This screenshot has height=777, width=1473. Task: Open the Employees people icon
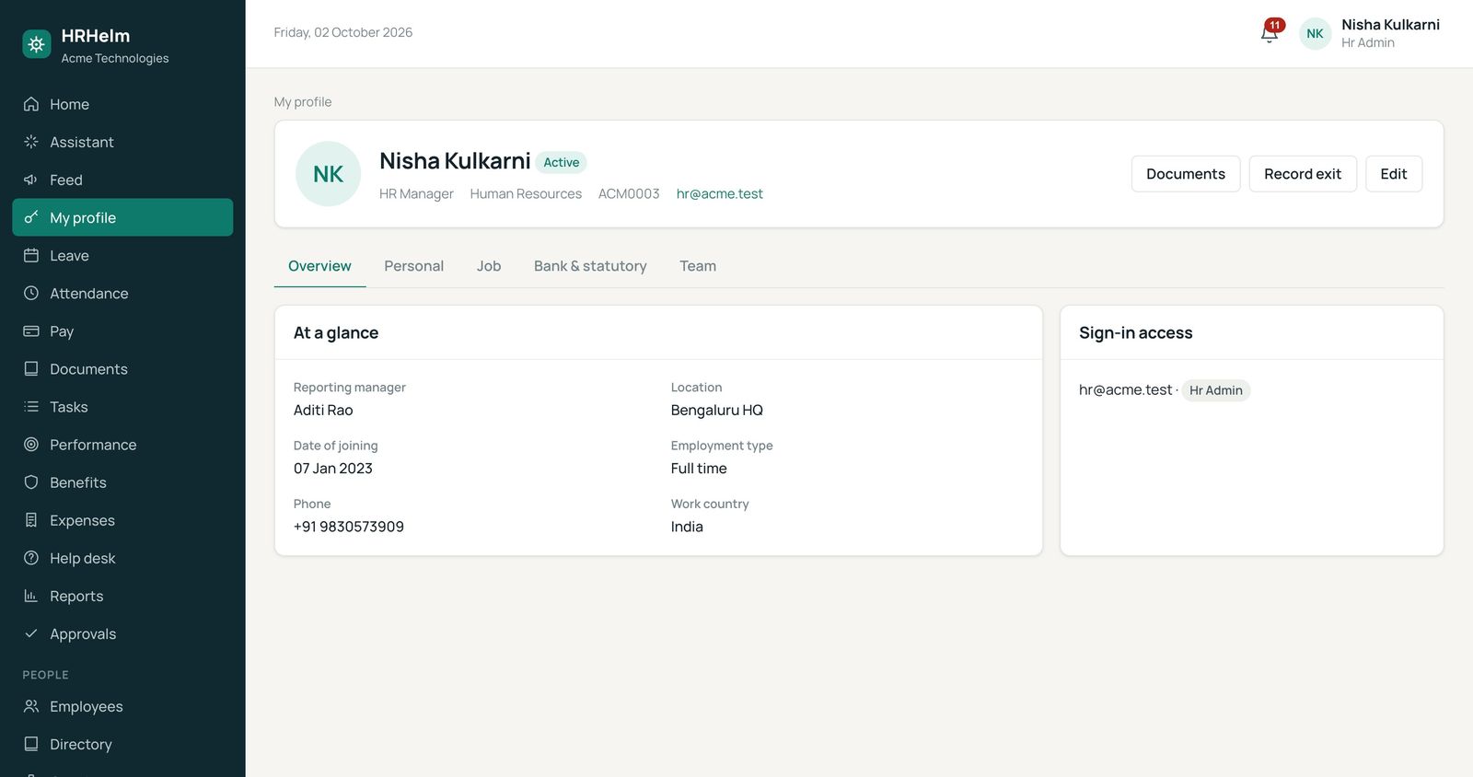click(31, 706)
